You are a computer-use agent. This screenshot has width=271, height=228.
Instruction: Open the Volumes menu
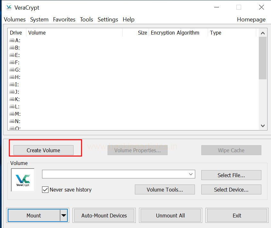(15, 20)
